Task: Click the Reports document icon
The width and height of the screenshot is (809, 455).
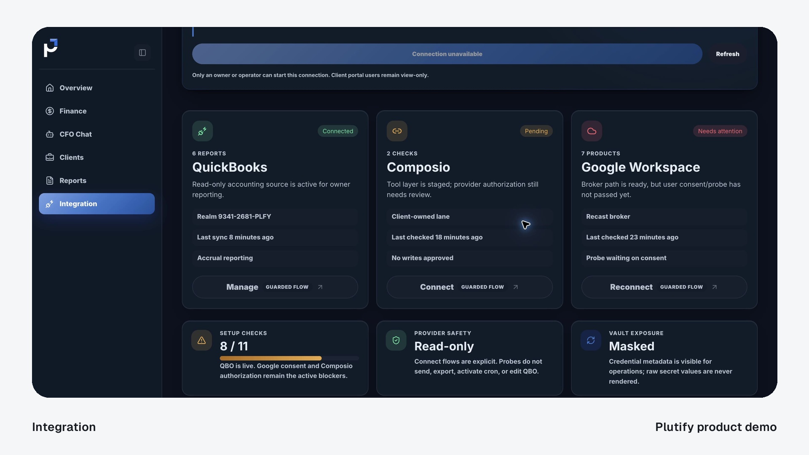Action: click(x=50, y=180)
